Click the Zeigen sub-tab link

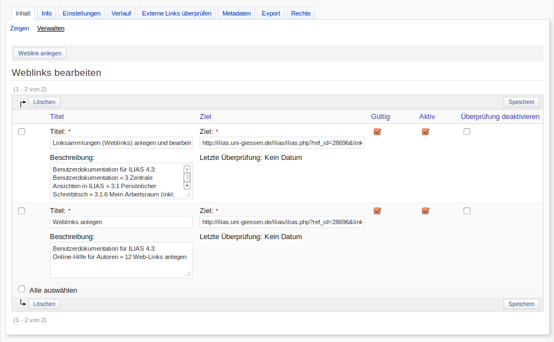(19, 28)
